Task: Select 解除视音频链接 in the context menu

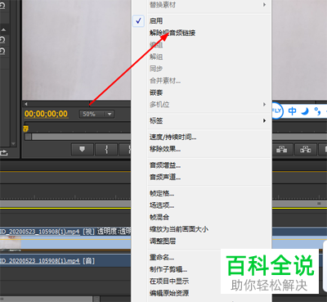Action: [172, 33]
